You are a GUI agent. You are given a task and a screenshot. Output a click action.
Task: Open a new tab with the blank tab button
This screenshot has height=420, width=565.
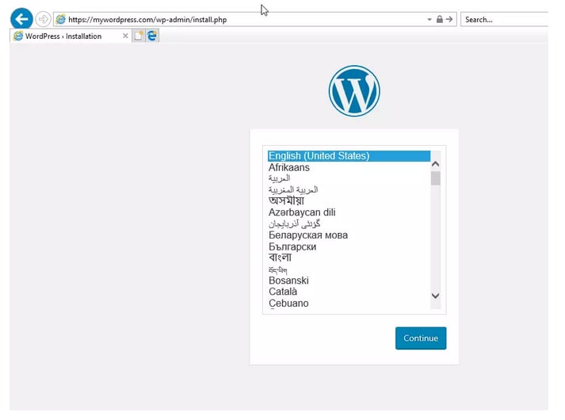[139, 36]
